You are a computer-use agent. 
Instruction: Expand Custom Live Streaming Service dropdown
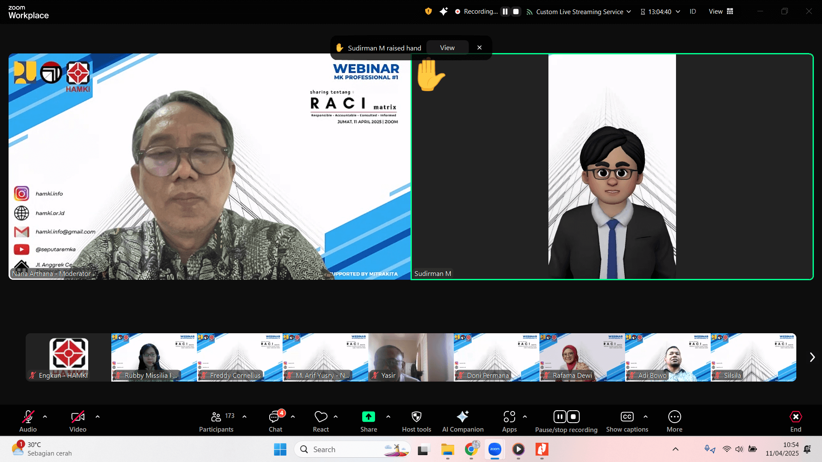pyautogui.click(x=628, y=12)
